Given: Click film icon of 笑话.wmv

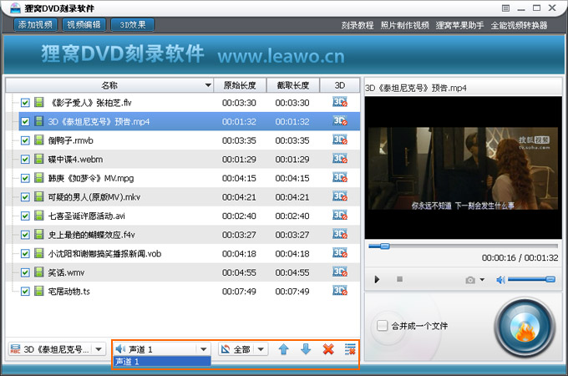Looking at the screenshot, I should [39, 272].
